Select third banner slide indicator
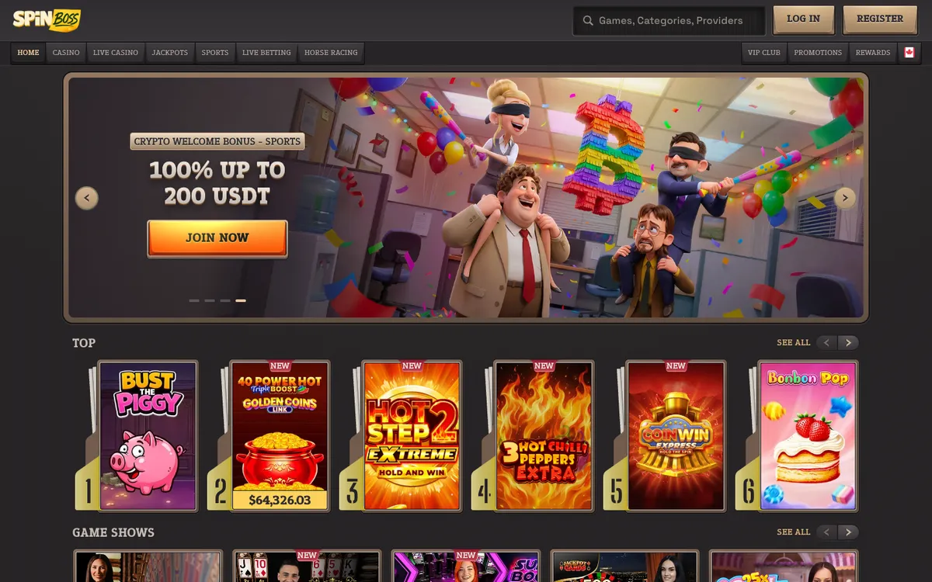This screenshot has width=932, height=582. pyautogui.click(x=225, y=300)
